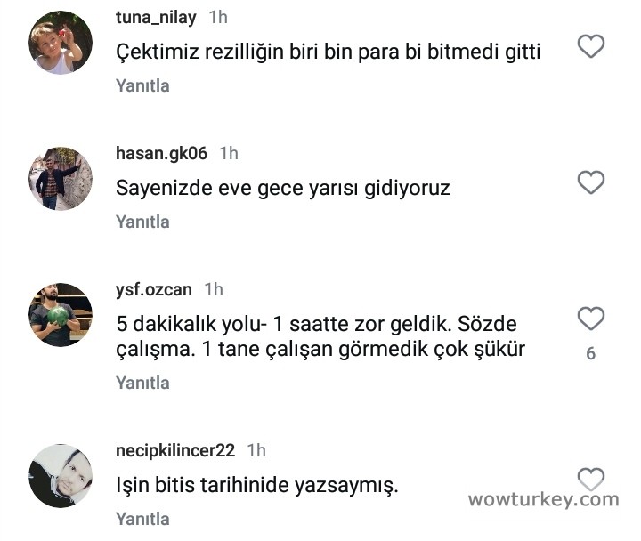View the 6 likes count on ysf.ozcan's comment
Screen dimensions: 641x541
591,353
